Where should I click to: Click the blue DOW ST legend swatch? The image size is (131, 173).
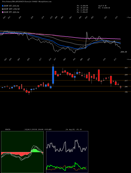pos(3,6)
